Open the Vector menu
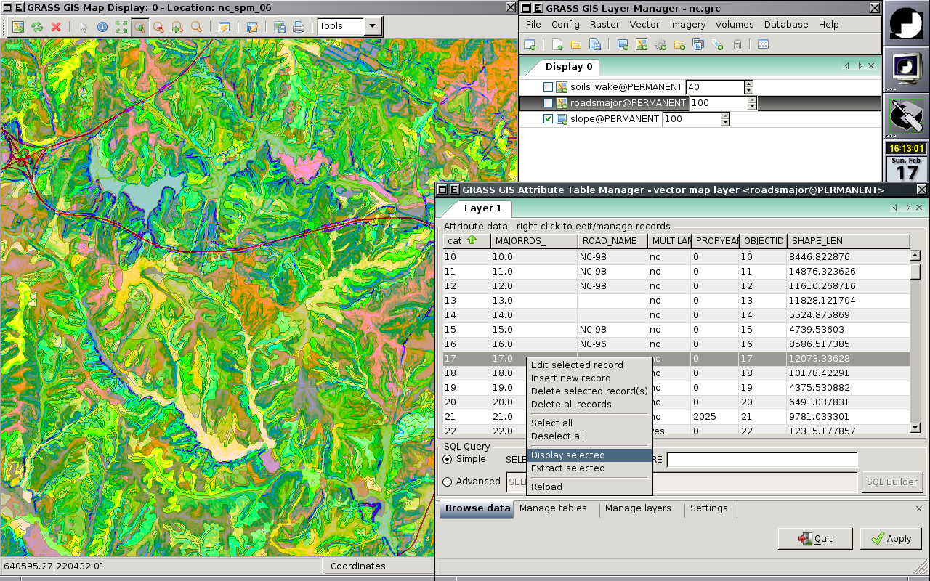 coord(644,24)
